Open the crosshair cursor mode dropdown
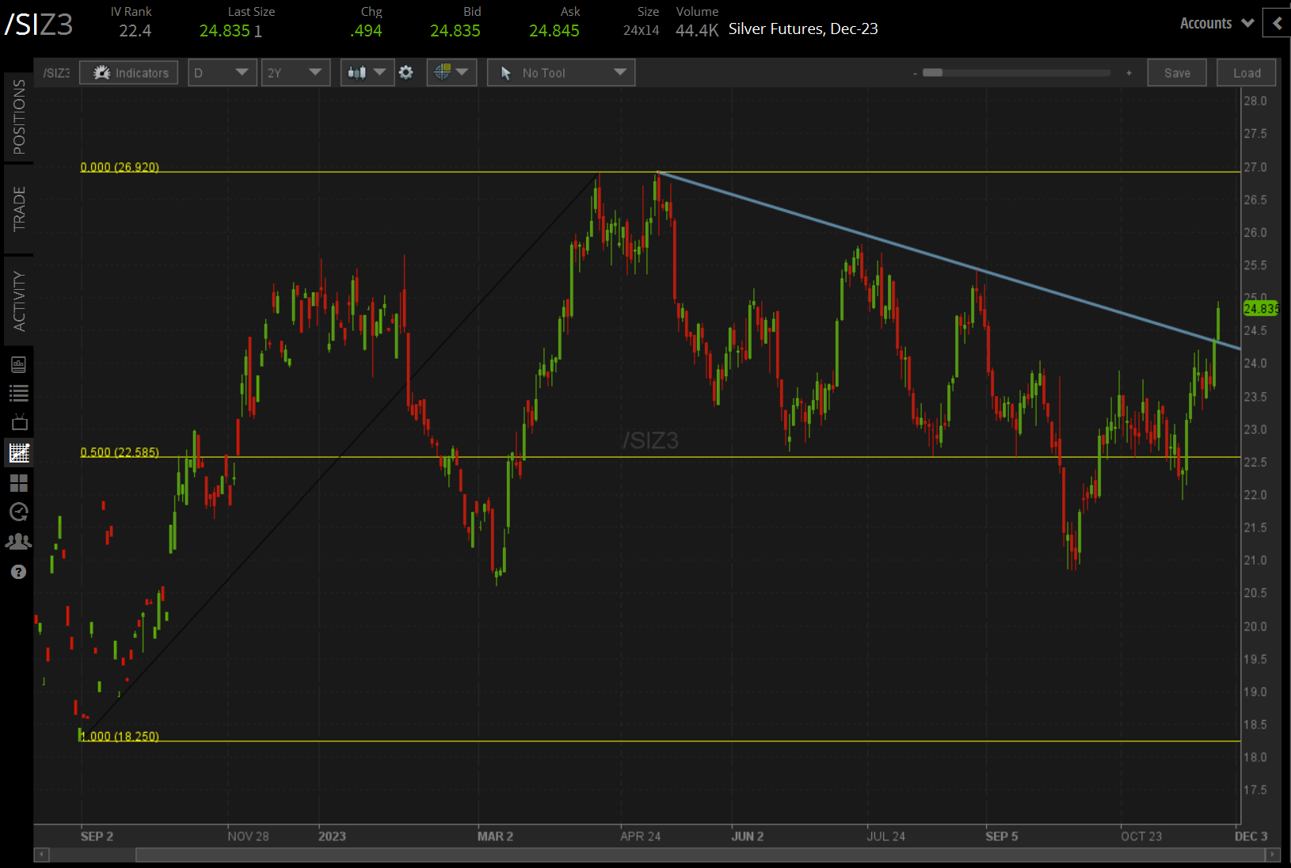1291x868 pixels. point(451,73)
